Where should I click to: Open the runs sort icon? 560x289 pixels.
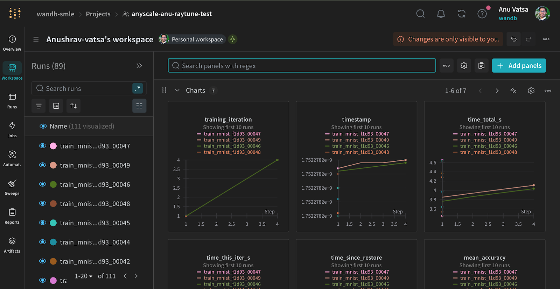tap(73, 106)
